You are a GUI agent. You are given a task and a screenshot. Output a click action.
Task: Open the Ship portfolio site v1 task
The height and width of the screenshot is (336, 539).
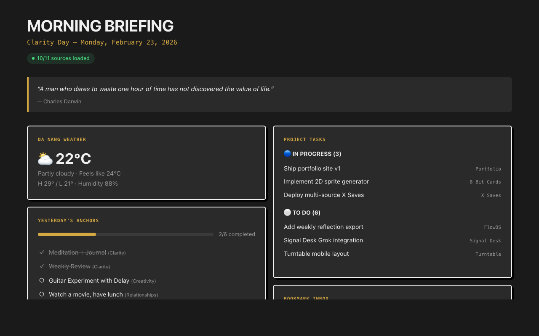coord(312,168)
